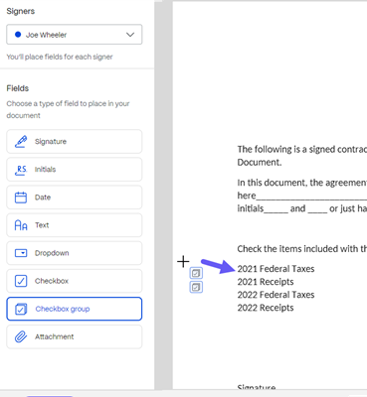Select the Attachment field button
The width and height of the screenshot is (367, 397).
[75, 336]
